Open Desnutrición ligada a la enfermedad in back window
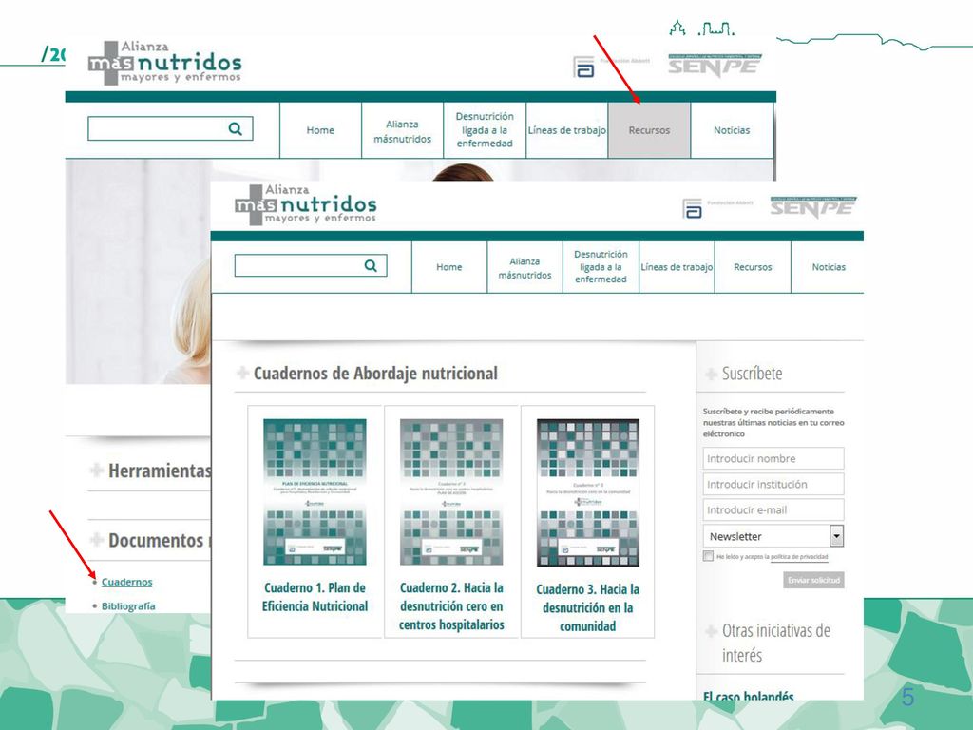Viewport: 973px width, 730px height. (x=485, y=129)
